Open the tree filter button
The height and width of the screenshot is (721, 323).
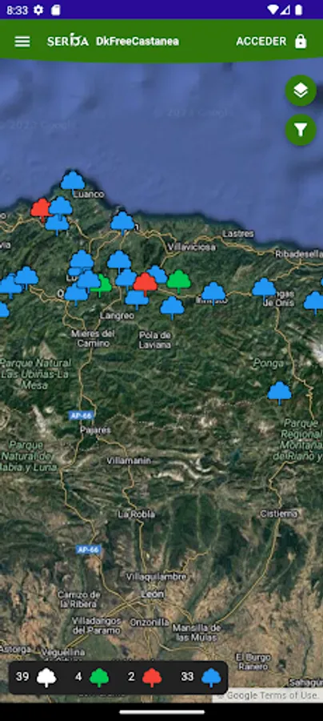pos(301,130)
